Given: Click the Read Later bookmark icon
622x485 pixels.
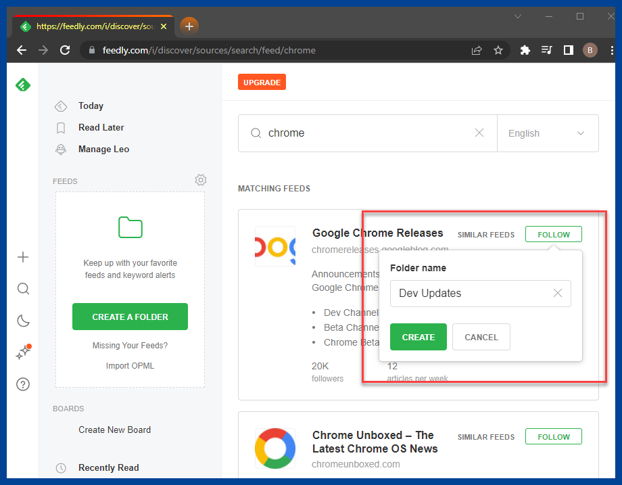Looking at the screenshot, I should [x=61, y=128].
